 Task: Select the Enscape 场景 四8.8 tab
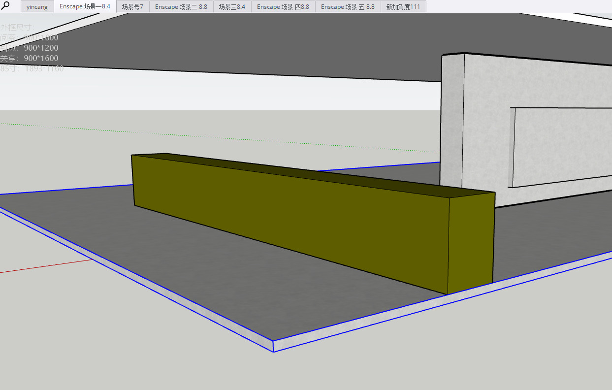tap(283, 7)
